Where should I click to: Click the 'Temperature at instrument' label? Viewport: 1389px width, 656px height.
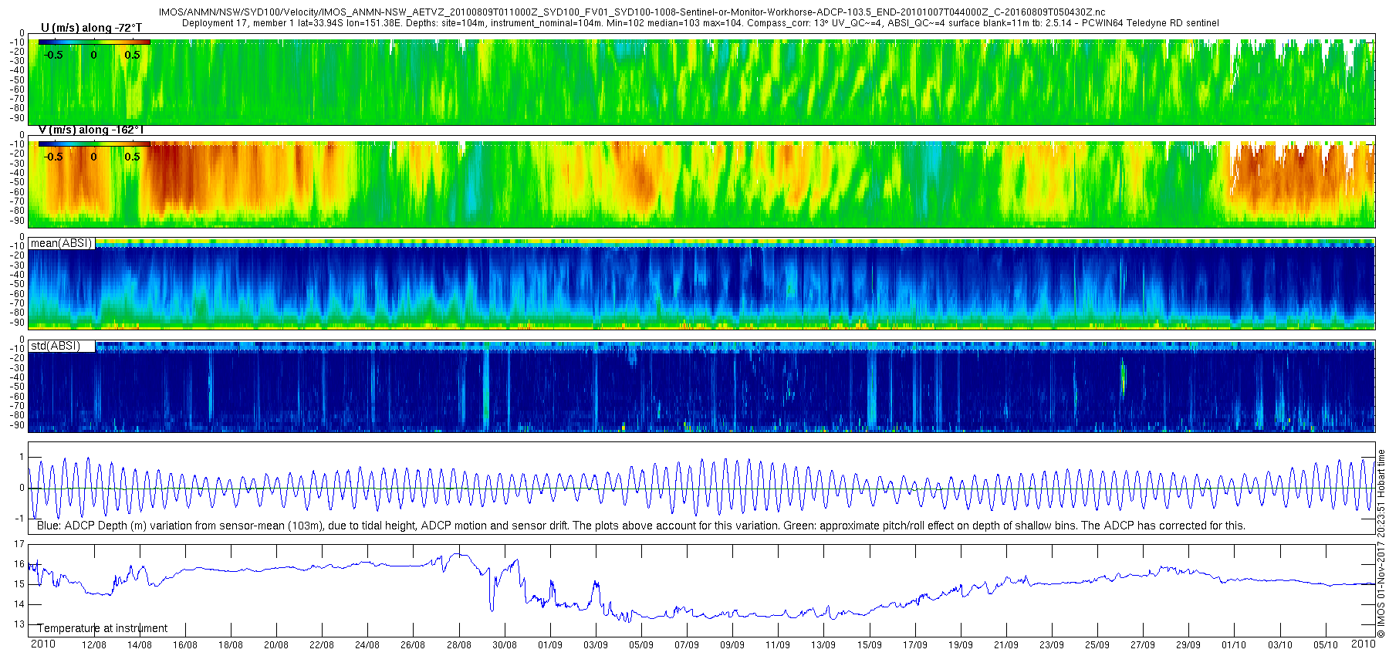[103, 628]
